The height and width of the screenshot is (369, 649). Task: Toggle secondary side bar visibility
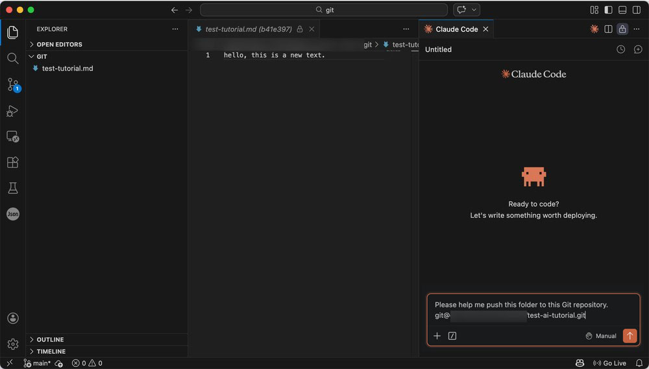coord(637,10)
